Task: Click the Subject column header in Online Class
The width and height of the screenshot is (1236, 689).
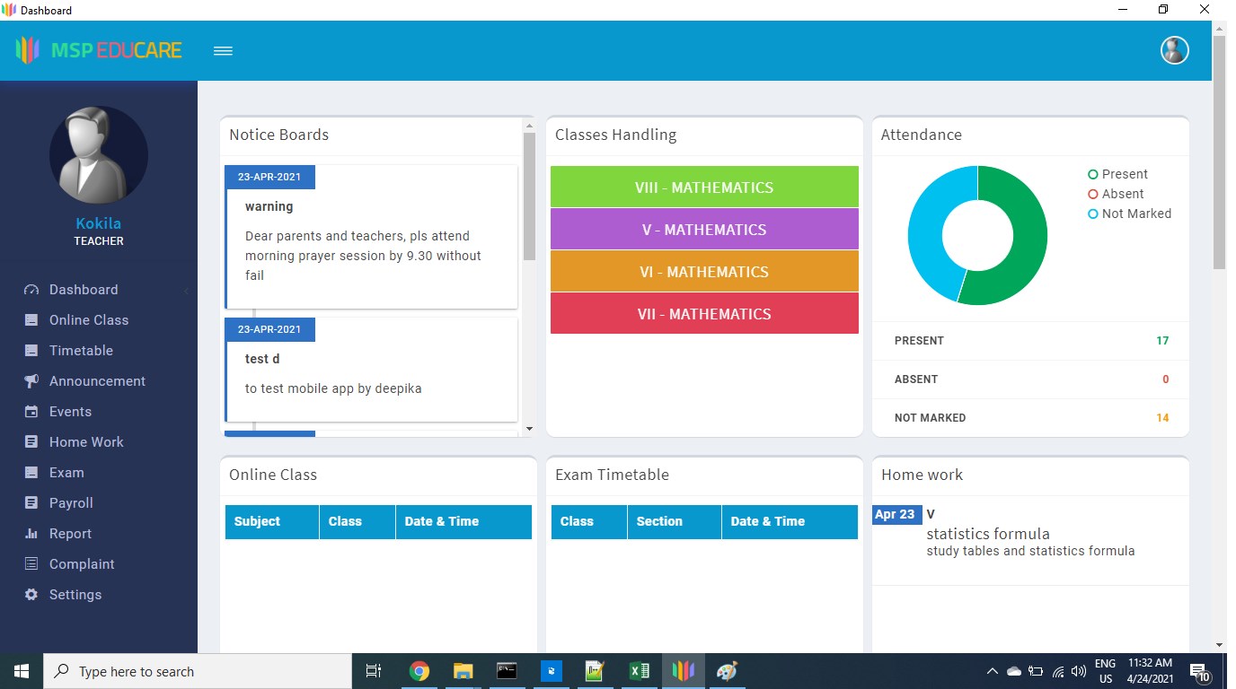Action: click(272, 521)
